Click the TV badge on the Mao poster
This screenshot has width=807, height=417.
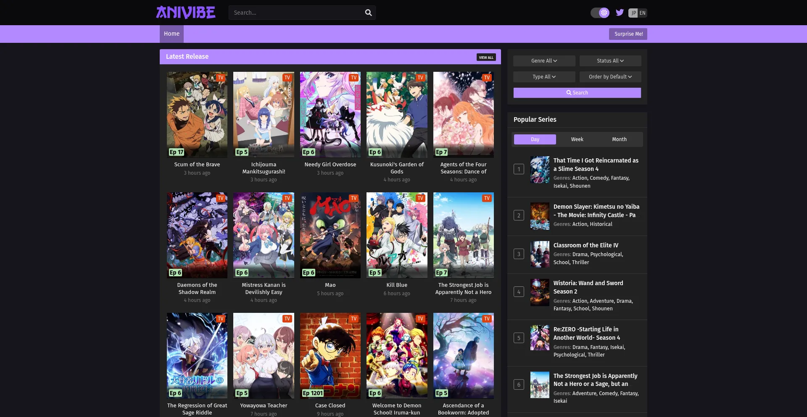[x=354, y=198]
